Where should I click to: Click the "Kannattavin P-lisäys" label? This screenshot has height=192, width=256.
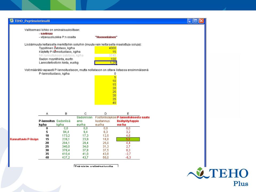[x=24, y=139]
